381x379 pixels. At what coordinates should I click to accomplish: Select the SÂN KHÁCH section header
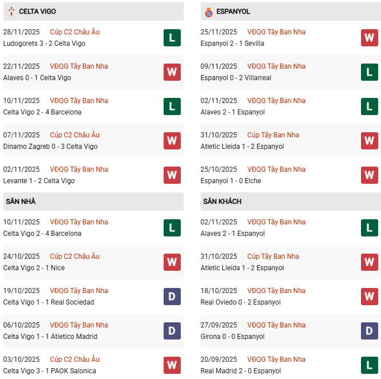(222, 202)
